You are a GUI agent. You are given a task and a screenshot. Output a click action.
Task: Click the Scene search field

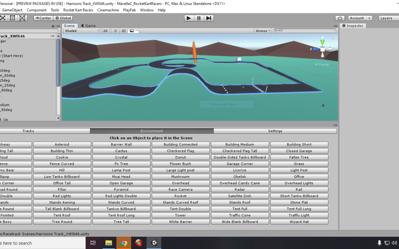tap(304, 31)
